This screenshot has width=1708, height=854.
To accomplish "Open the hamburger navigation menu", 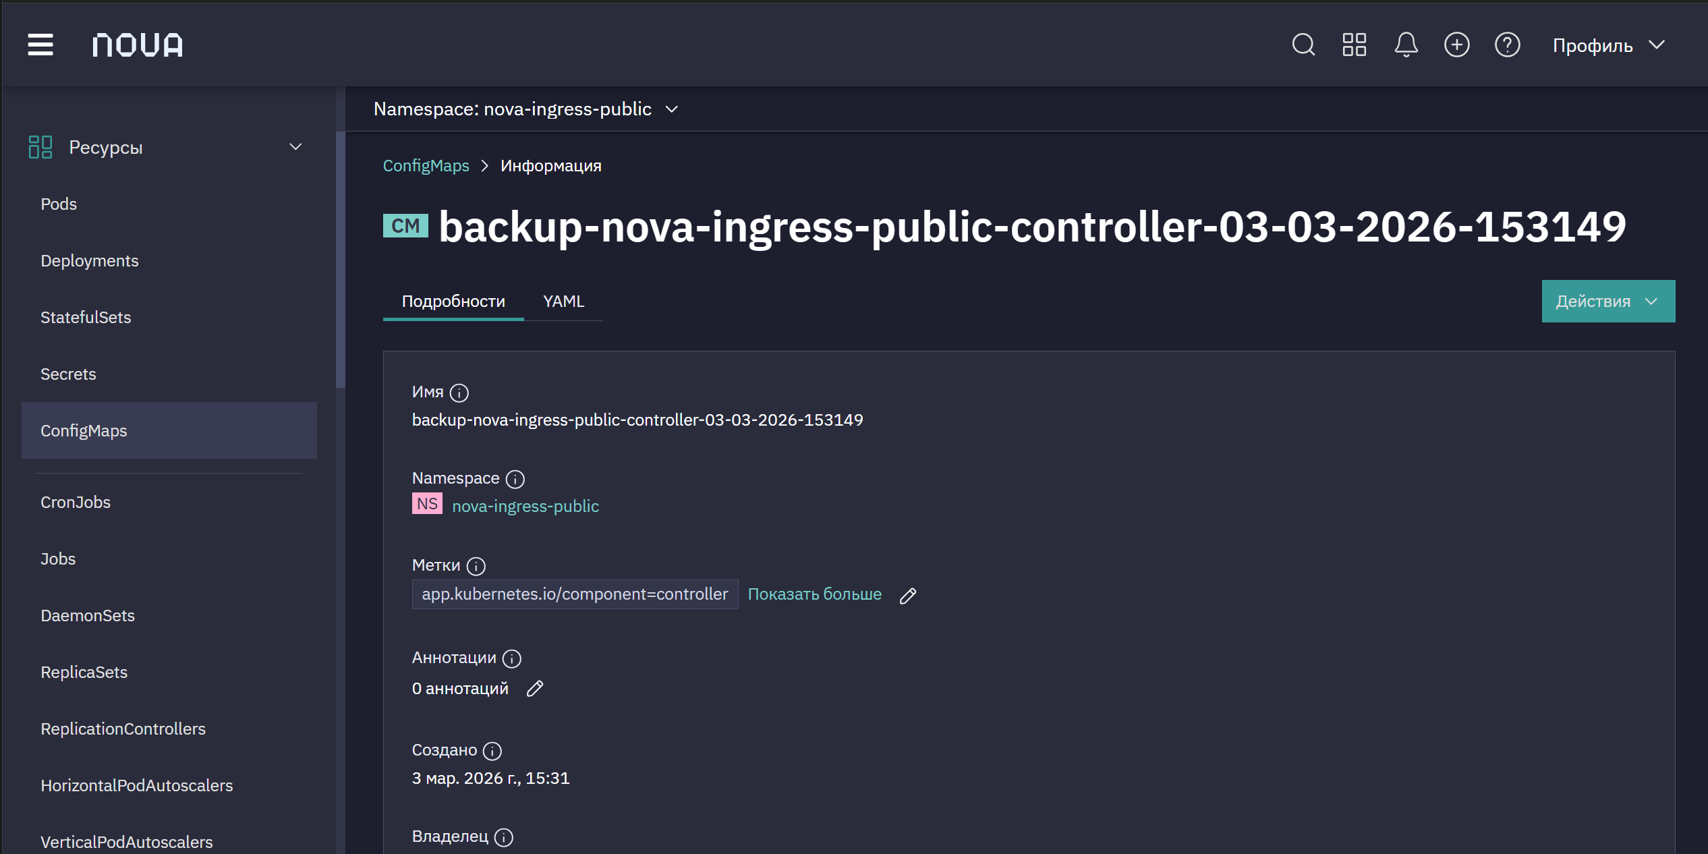I will pos(40,45).
